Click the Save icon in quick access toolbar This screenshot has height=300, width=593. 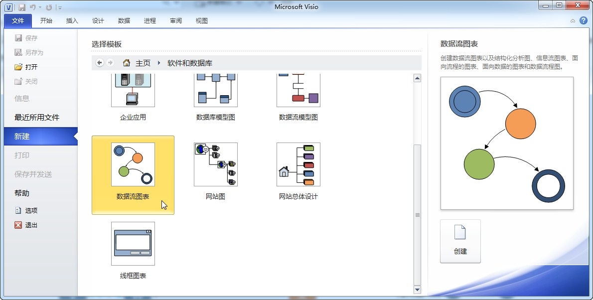click(22, 7)
